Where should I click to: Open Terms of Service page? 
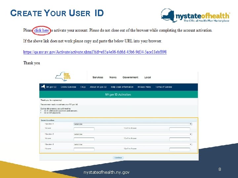164,87
